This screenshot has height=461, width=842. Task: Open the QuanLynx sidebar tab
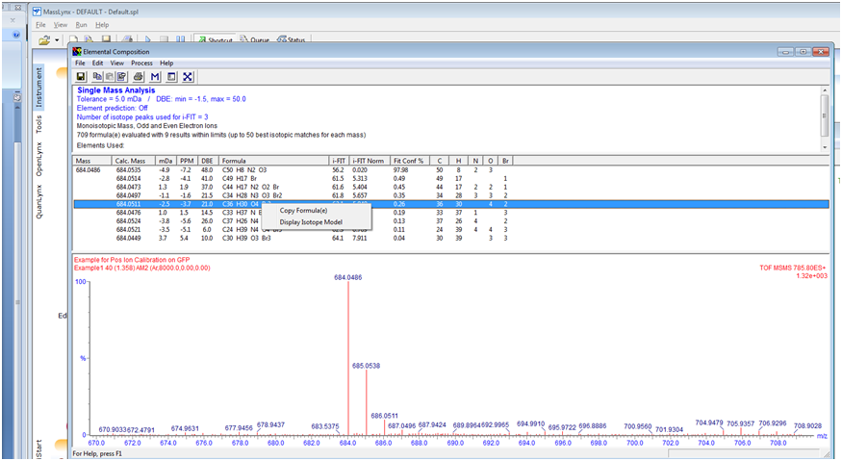(38, 199)
